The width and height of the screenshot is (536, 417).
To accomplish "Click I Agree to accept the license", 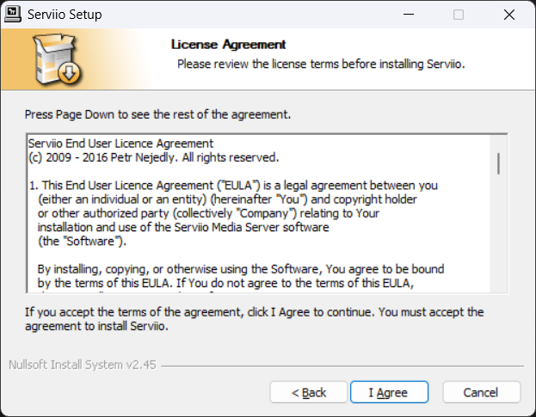I will [x=389, y=392].
